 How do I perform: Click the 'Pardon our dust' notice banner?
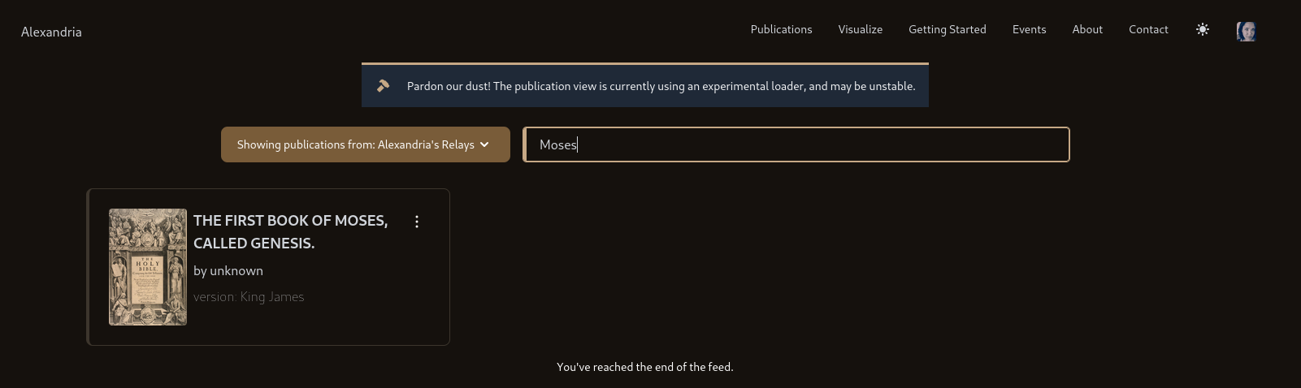(645, 85)
